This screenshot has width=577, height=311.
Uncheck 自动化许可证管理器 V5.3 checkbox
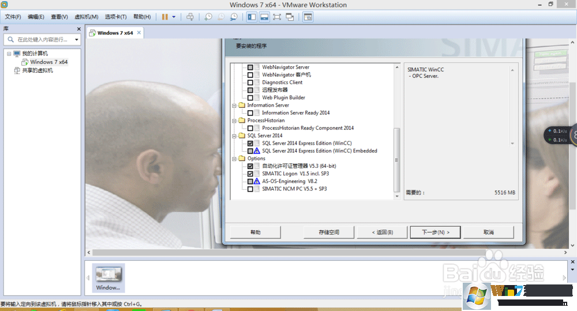pyautogui.click(x=250, y=166)
